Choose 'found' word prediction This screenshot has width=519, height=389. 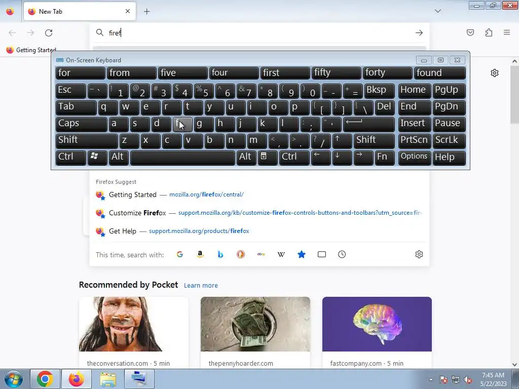click(440, 73)
